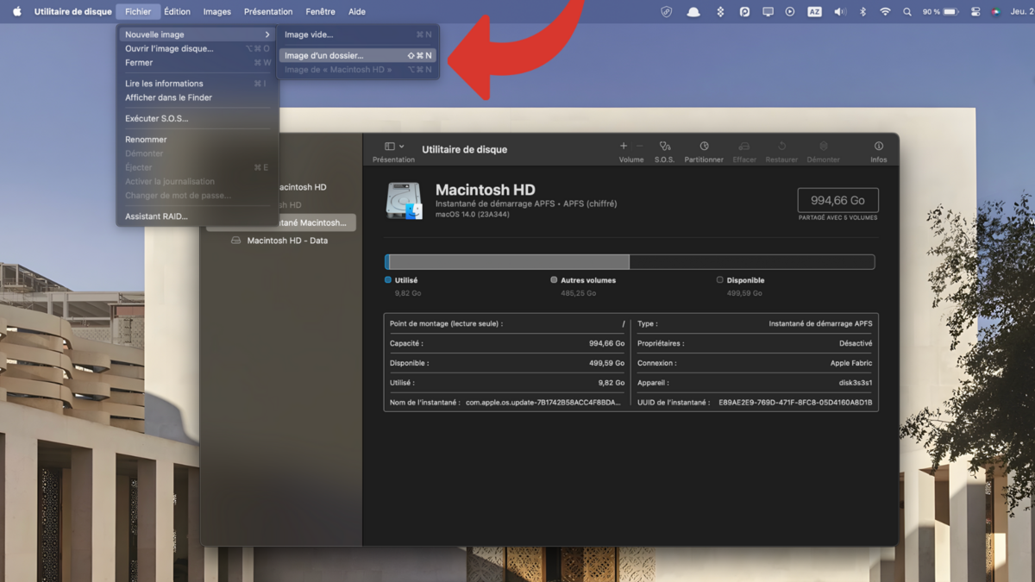Viewport: 1035px width, 582px height.
Task: Open the Apple menu
Action: tap(16, 11)
